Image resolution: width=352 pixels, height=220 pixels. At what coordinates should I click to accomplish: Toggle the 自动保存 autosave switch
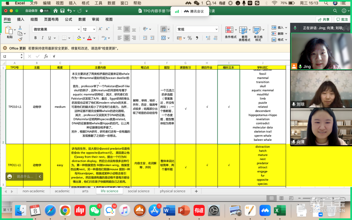[44, 11]
